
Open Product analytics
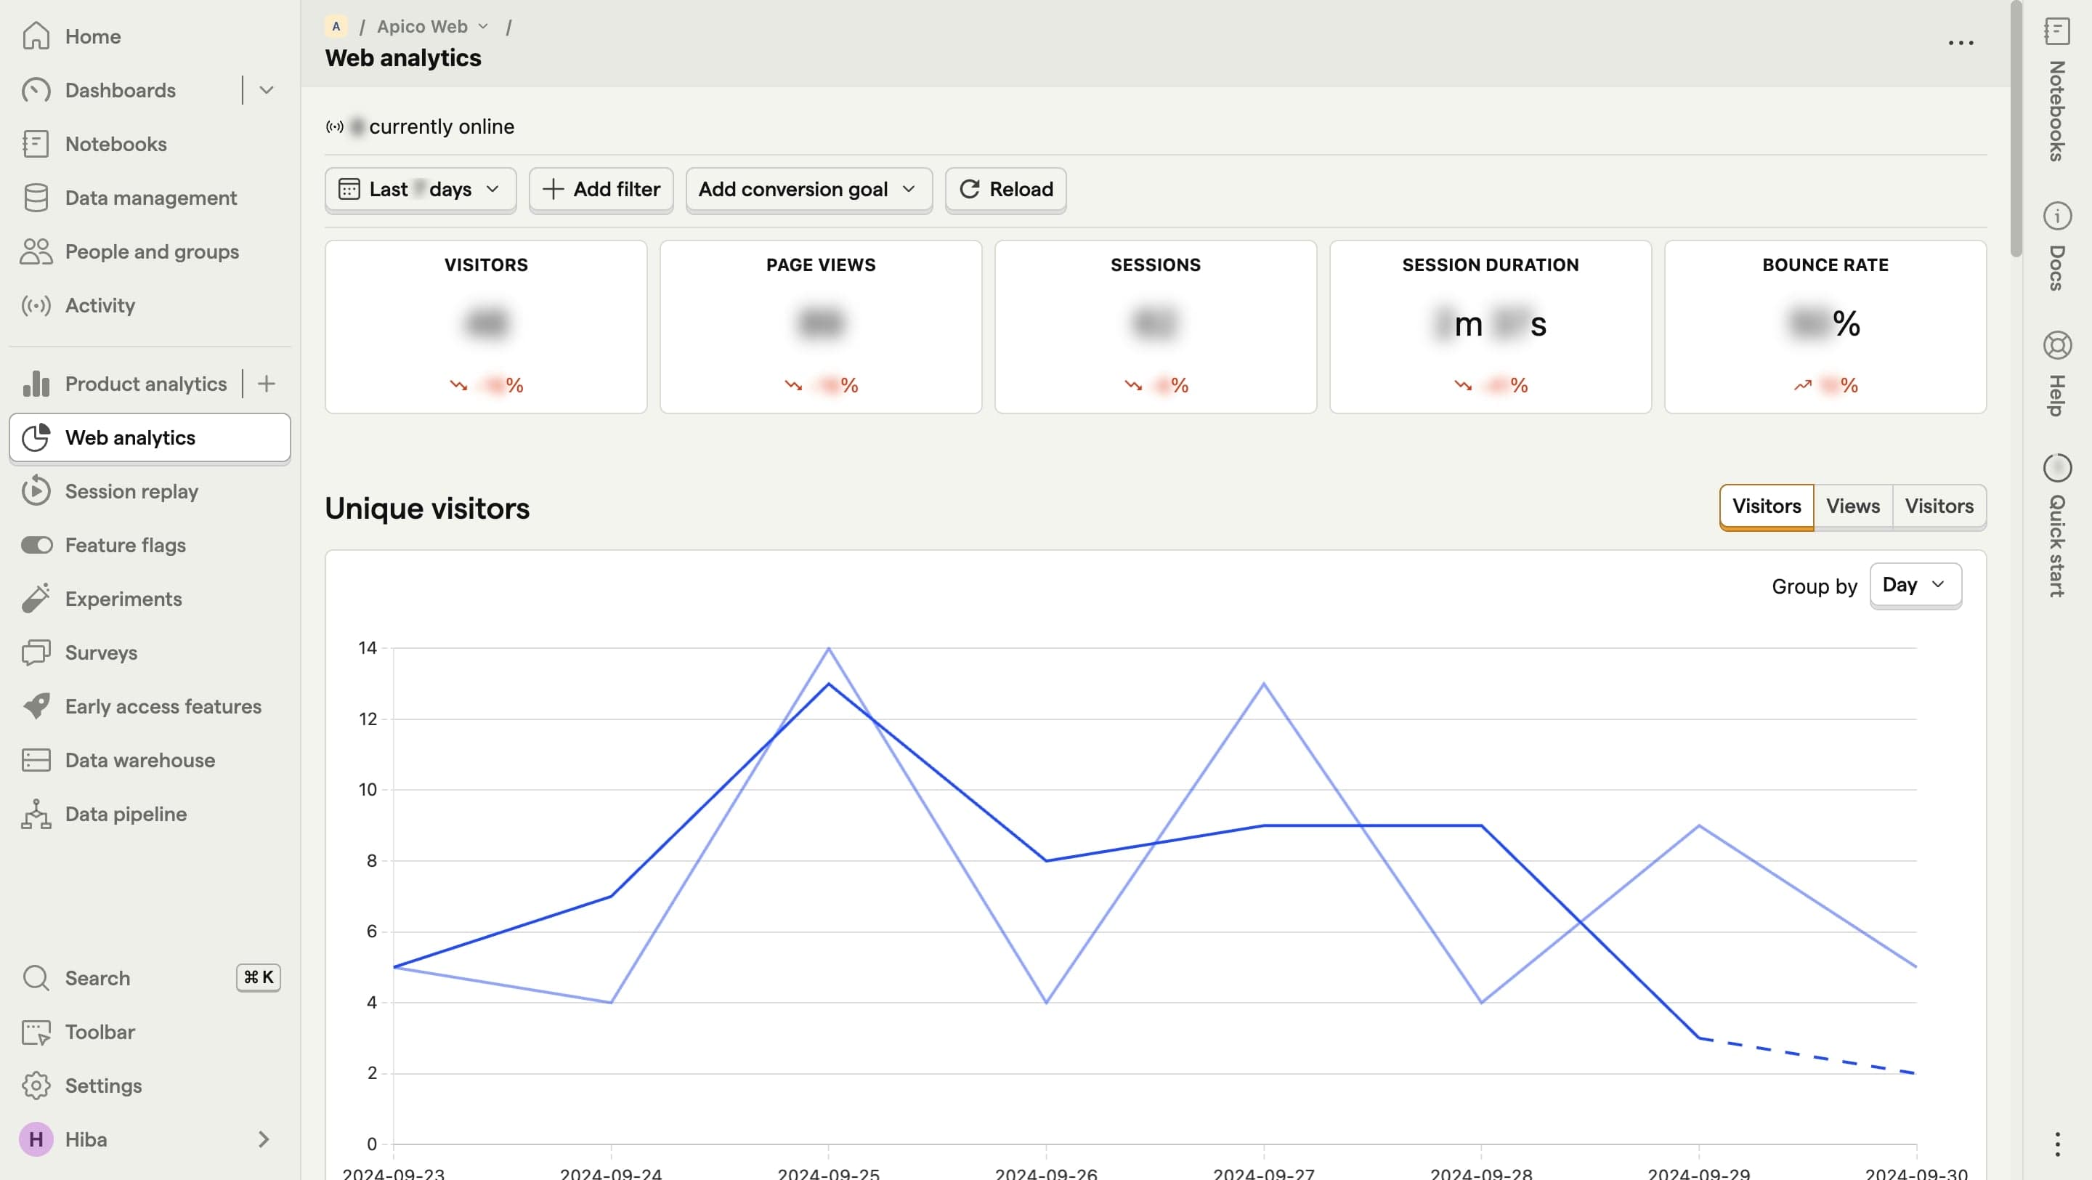click(123, 384)
